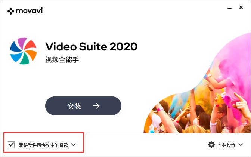This screenshot has height=157, width=251.
Task: Expand the license agreement terms chevron
Action: [74, 145]
